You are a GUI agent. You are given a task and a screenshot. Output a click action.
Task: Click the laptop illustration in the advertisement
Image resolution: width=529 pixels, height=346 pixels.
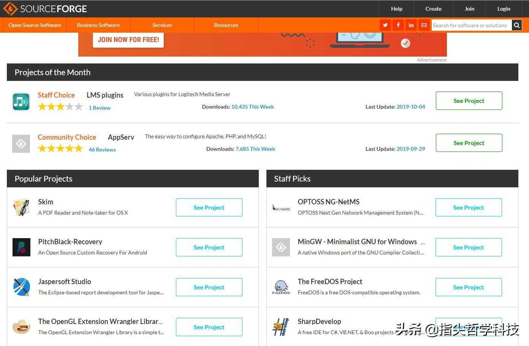click(x=360, y=40)
